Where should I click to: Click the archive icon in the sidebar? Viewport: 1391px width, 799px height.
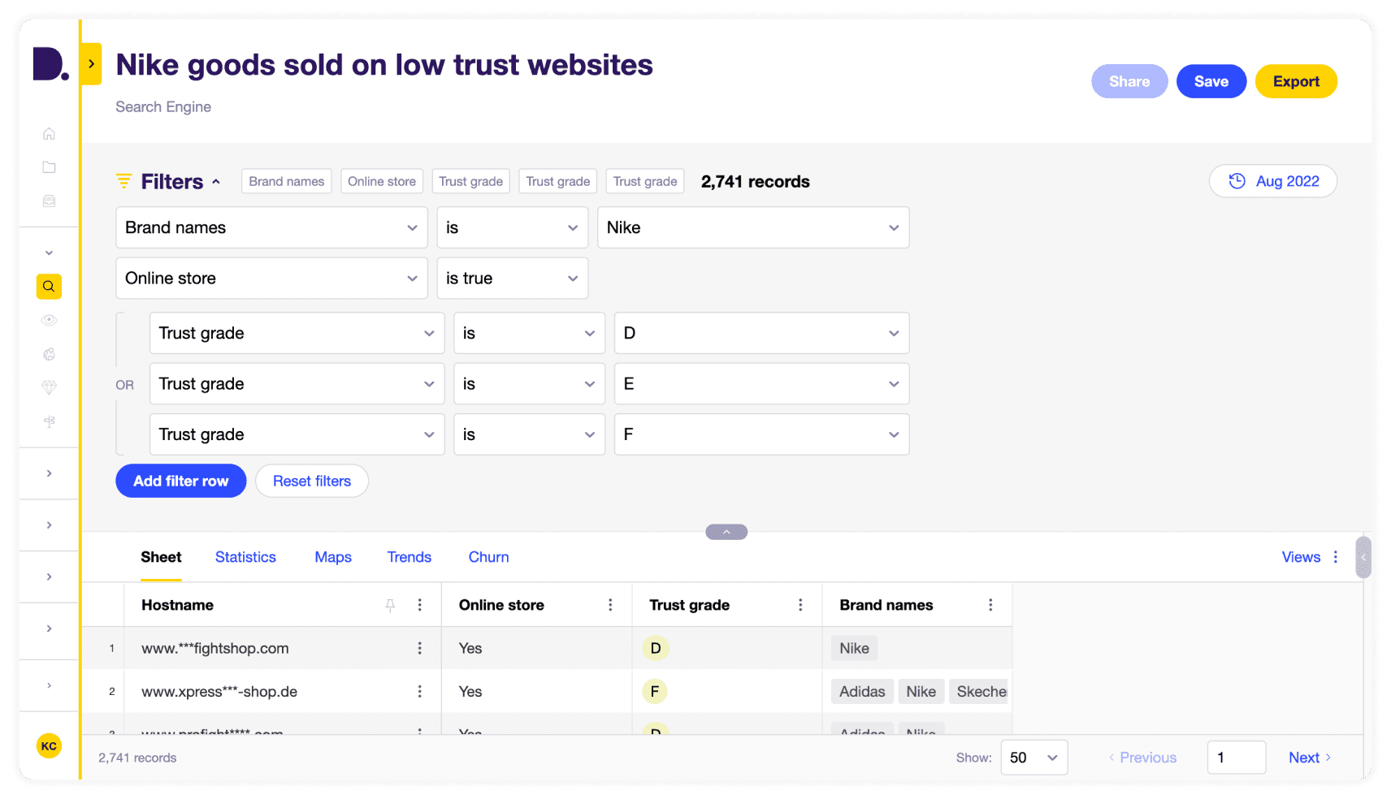click(49, 201)
